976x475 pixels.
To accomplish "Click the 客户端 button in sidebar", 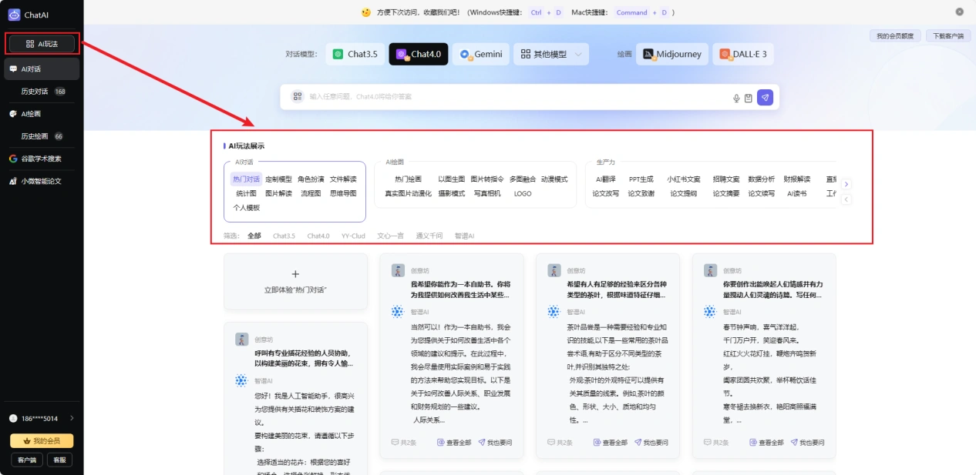I will 27,460.
